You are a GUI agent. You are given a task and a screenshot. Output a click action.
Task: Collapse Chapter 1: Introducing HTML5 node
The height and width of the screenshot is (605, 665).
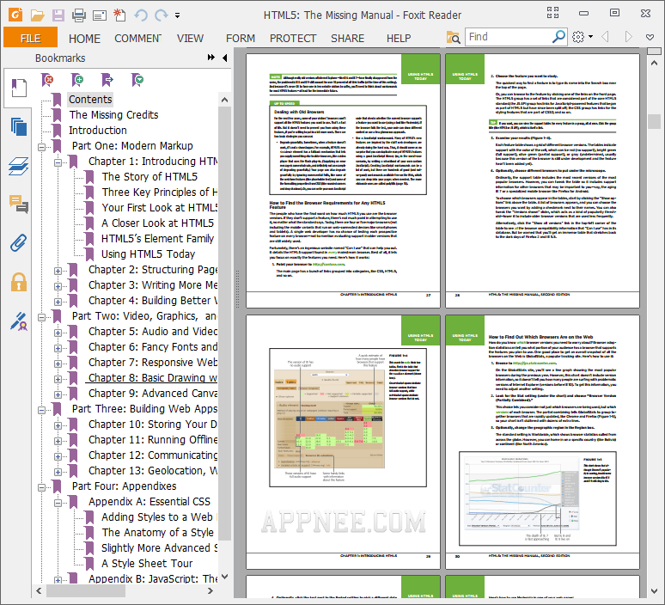[x=58, y=162]
